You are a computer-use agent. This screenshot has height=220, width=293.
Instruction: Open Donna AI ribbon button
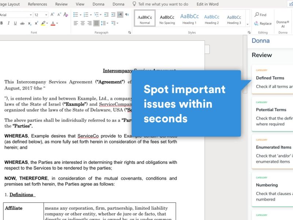tap(283, 24)
